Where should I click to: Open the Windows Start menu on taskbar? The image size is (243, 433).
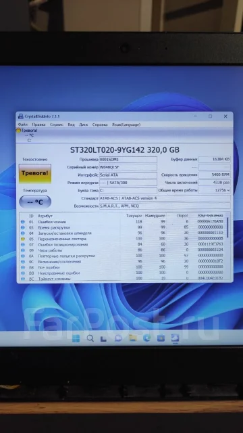click(76, 338)
